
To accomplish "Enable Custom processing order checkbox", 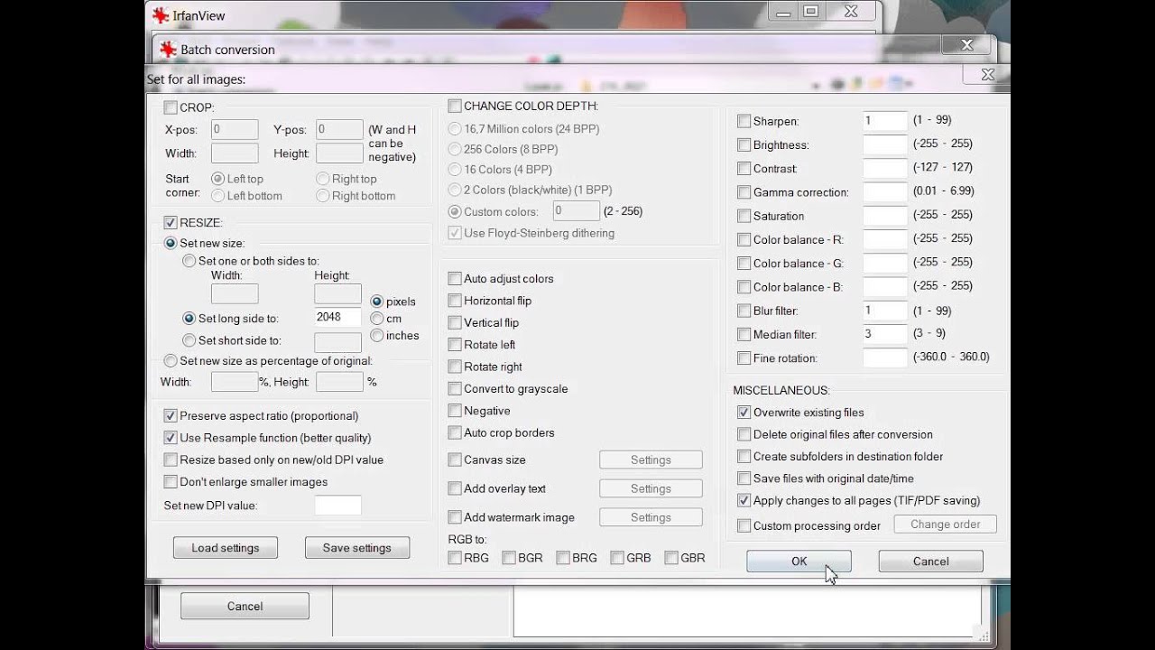I will point(744,525).
